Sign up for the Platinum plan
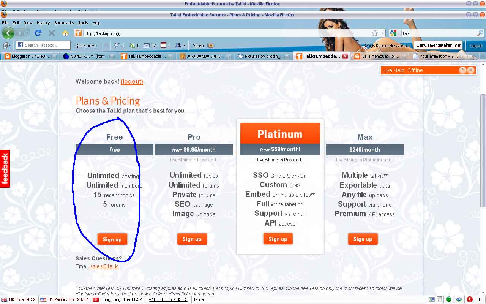 [x=278, y=239]
